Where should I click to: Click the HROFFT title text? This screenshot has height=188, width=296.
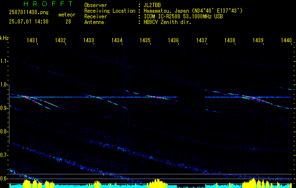click(48, 4)
